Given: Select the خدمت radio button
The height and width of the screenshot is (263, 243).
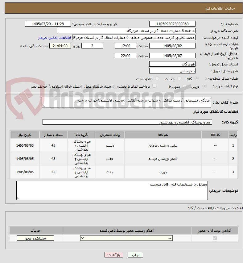Looking at the screenshot, I should pos(179,78).
